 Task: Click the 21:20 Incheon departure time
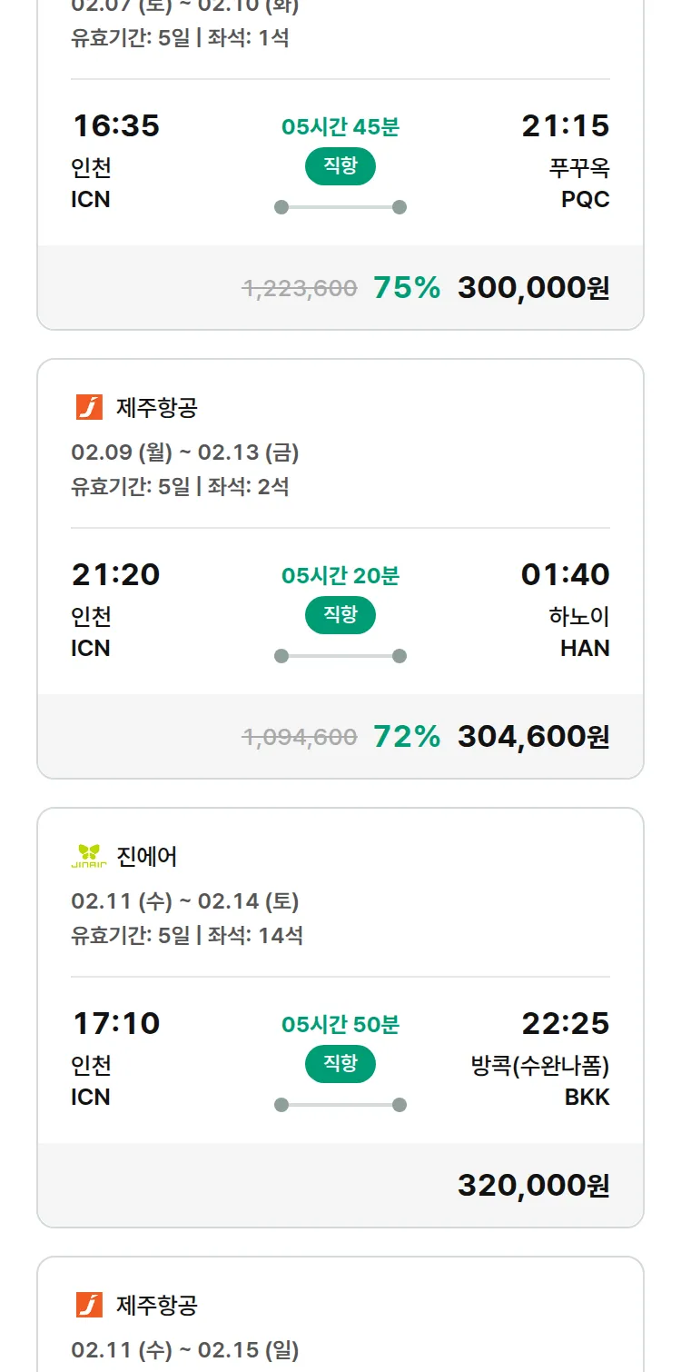point(116,574)
